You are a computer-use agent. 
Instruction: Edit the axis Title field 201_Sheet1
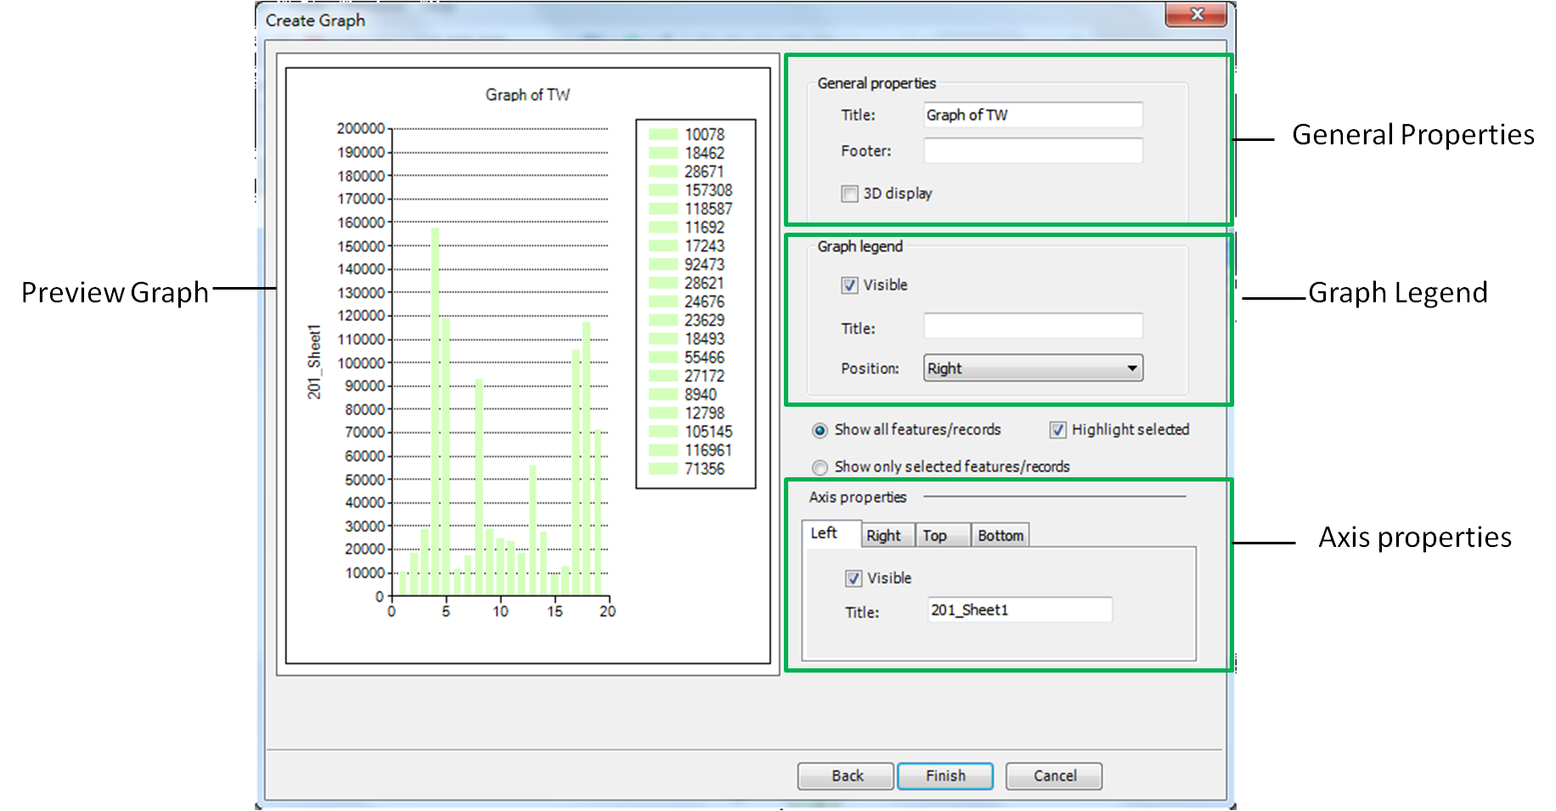coord(1019,611)
